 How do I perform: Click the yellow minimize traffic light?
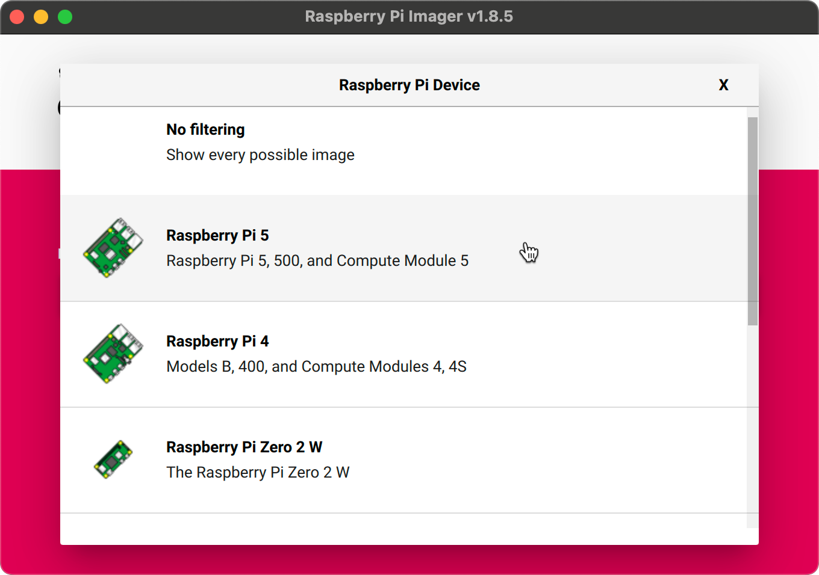tap(40, 16)
